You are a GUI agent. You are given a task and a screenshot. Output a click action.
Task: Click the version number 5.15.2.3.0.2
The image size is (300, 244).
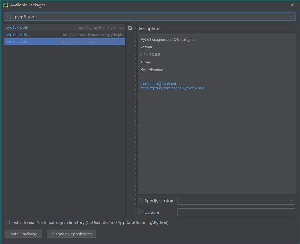click(x=150, y=55)
